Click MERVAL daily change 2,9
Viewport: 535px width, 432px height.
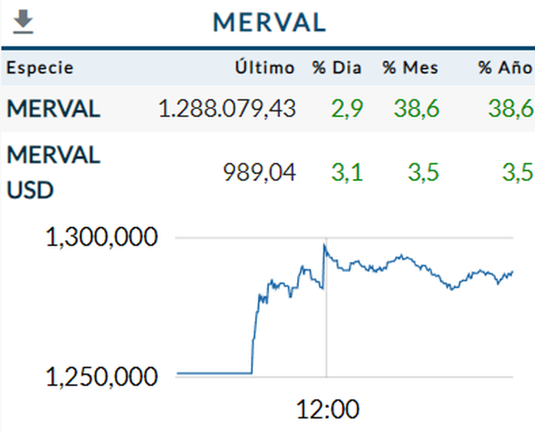(x=347, y=108)
